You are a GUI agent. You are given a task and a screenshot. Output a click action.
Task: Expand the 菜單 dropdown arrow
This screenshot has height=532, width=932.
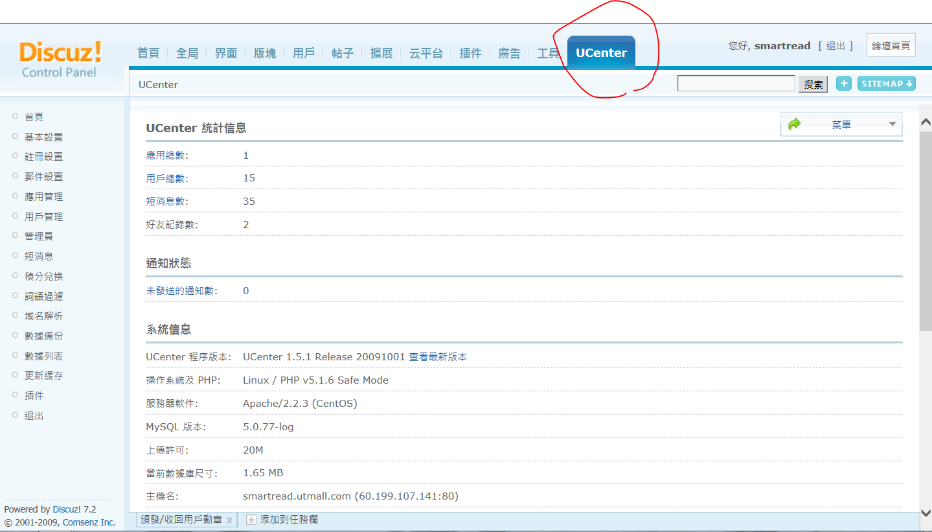pyautogui.click(x=892, y=124)
